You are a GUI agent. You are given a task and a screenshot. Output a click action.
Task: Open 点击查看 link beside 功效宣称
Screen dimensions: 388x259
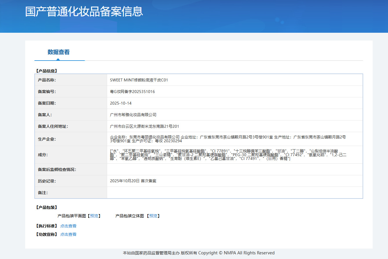(x=68, y=234)
